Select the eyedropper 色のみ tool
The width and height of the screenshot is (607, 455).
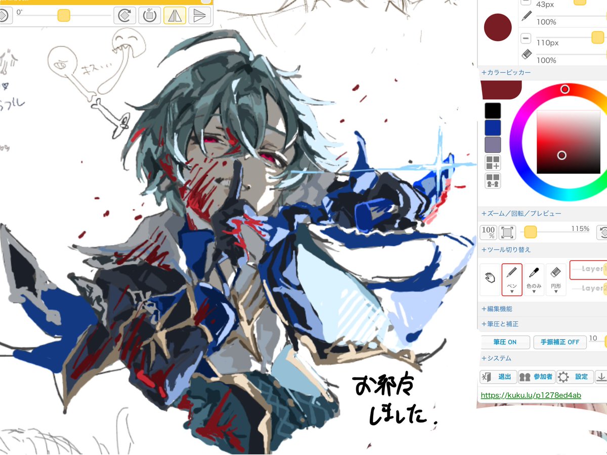pyautogui.click(x=534, y=279)
